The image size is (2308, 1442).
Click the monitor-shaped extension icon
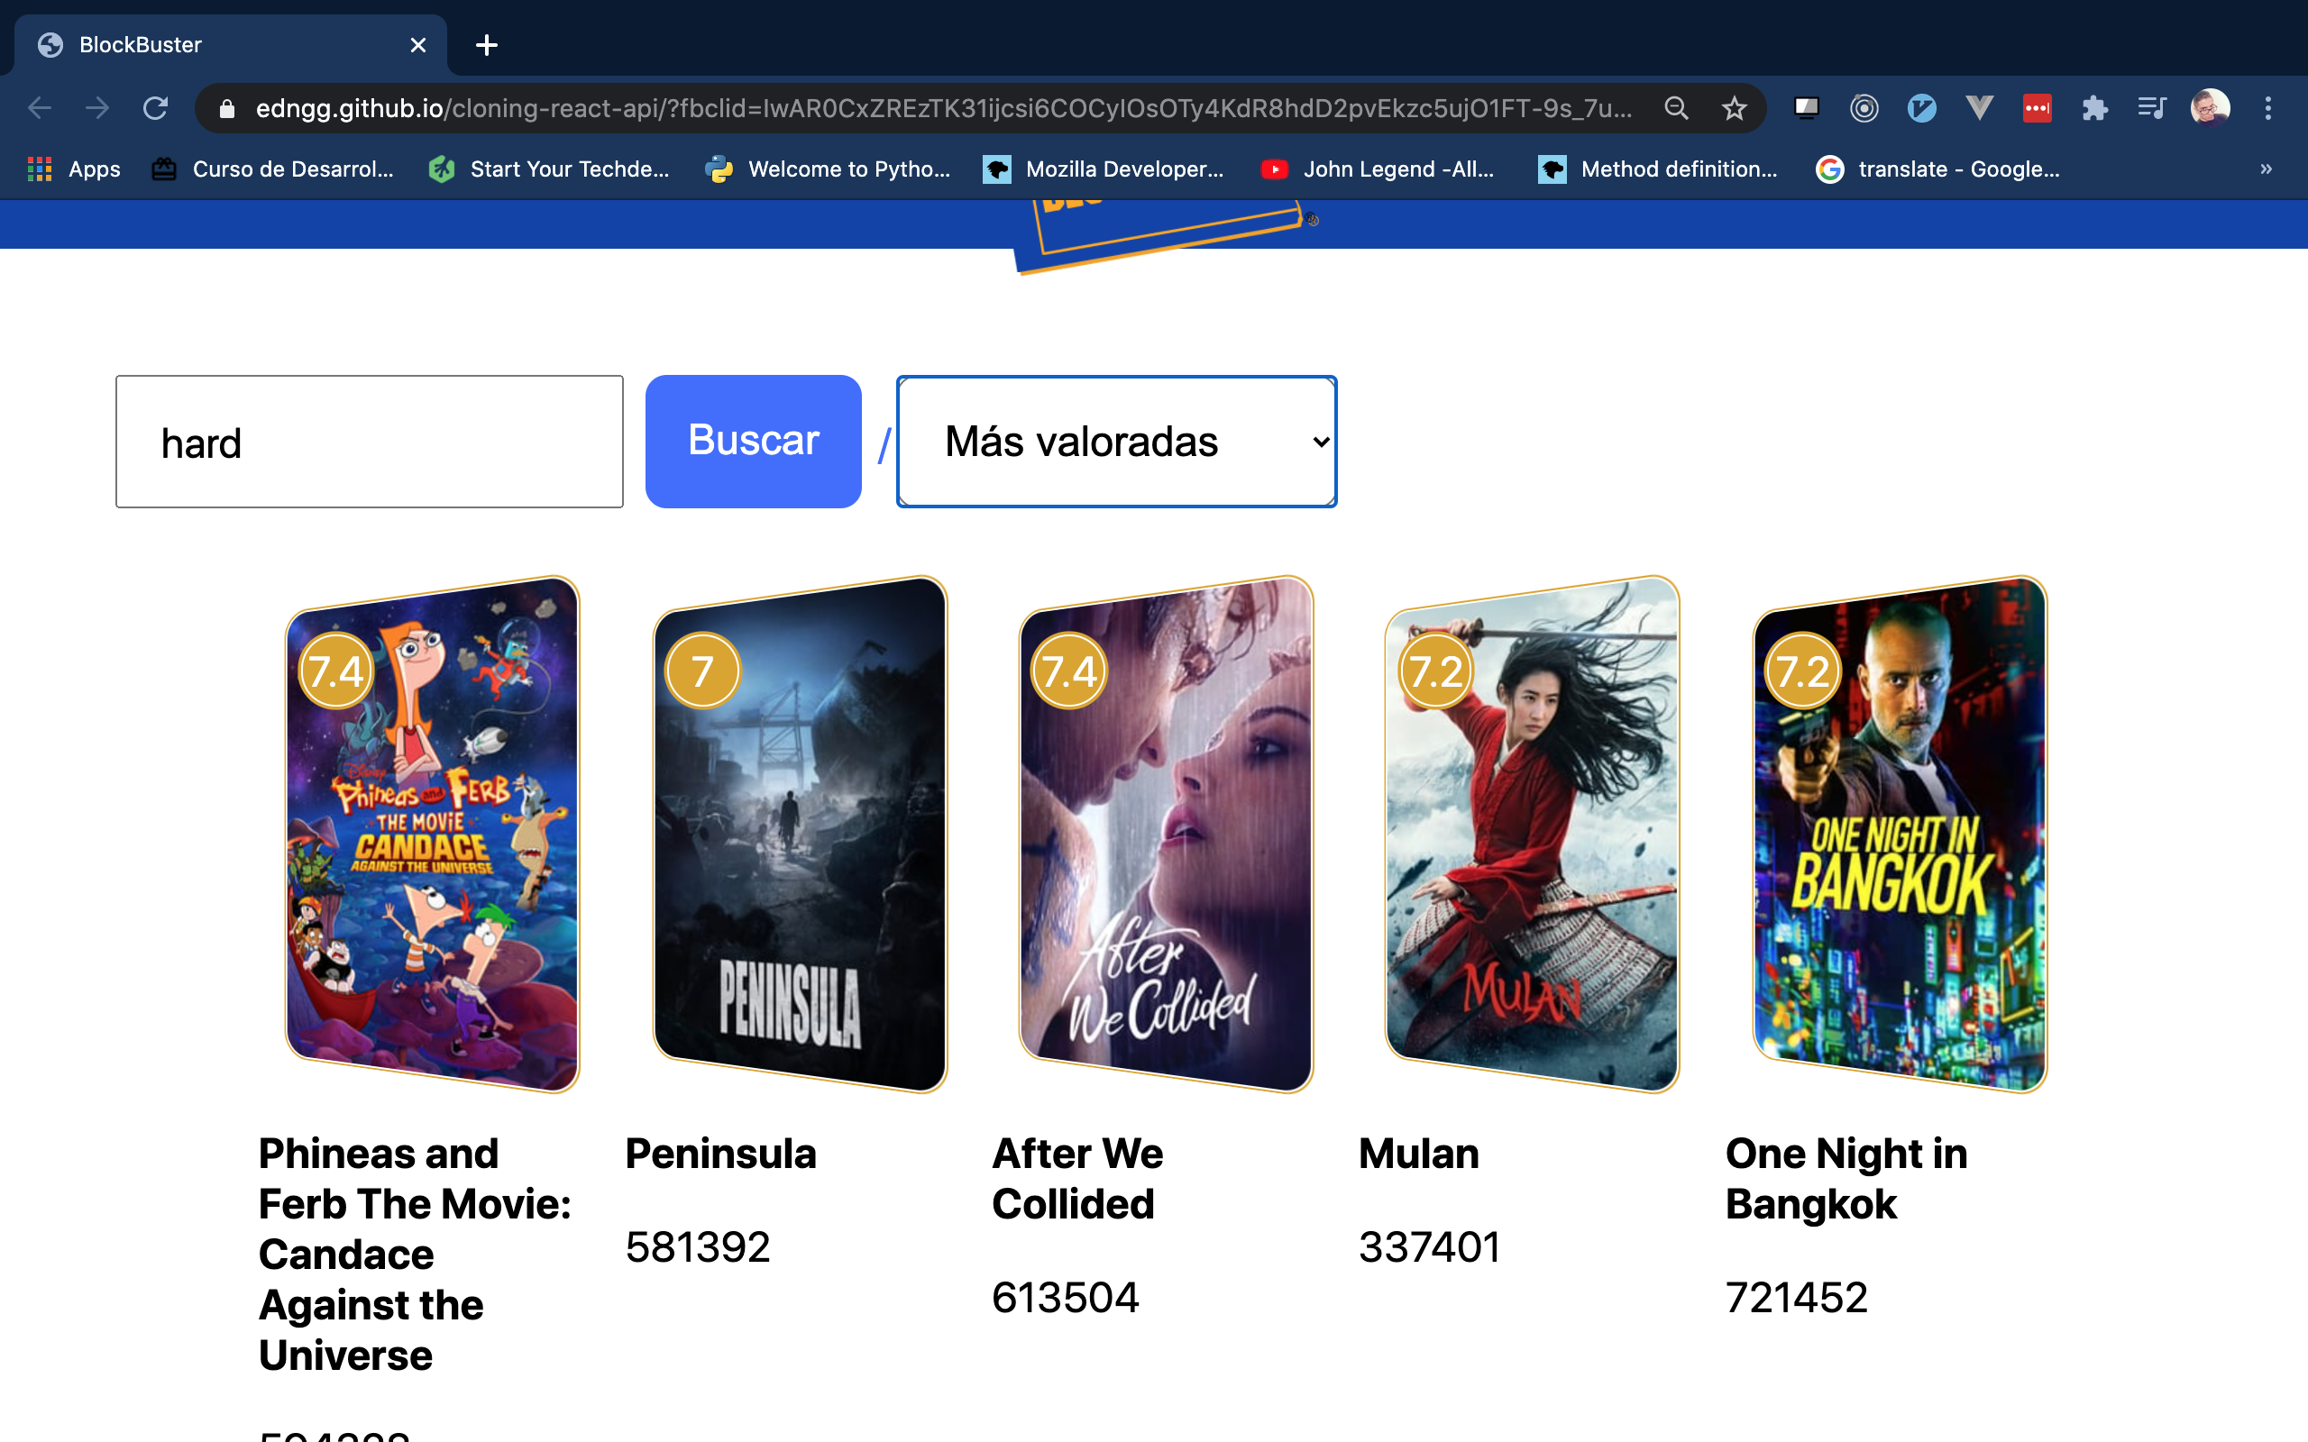[x=1807, y=108]
